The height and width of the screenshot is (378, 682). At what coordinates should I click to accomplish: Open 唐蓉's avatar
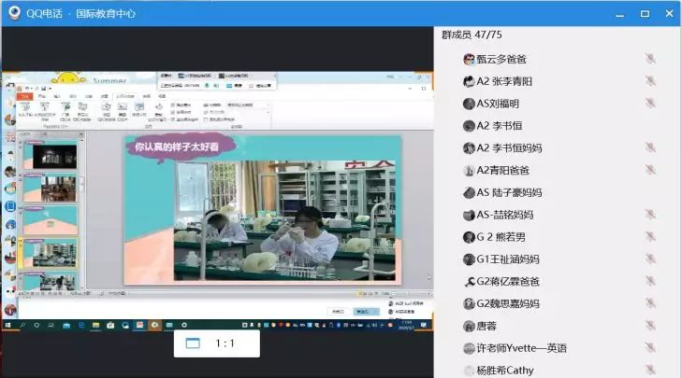point(469,326)
